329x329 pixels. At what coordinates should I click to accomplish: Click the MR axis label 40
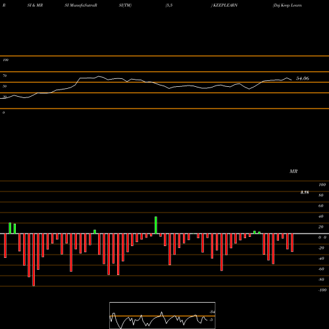[321, 216]
